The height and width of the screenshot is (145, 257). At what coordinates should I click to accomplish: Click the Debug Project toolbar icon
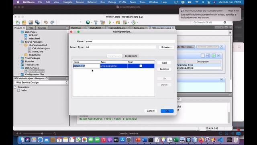click(x=118, y=23)
